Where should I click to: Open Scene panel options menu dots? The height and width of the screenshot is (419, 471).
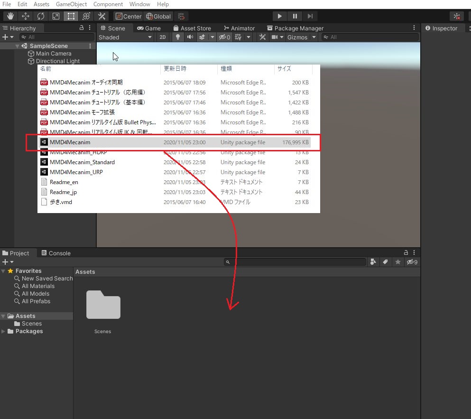click(x=414, y=28)
